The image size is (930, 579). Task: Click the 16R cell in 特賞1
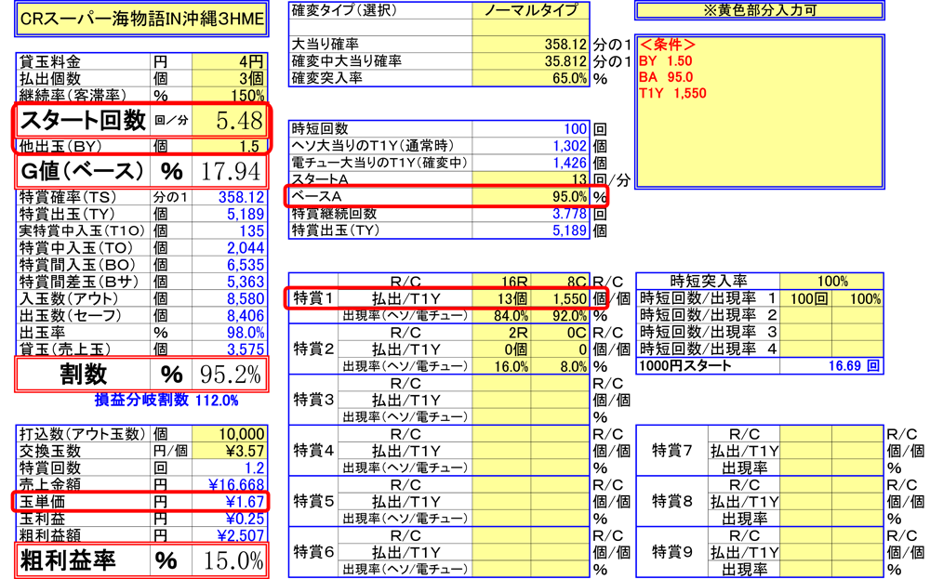(x=502, y=283)
